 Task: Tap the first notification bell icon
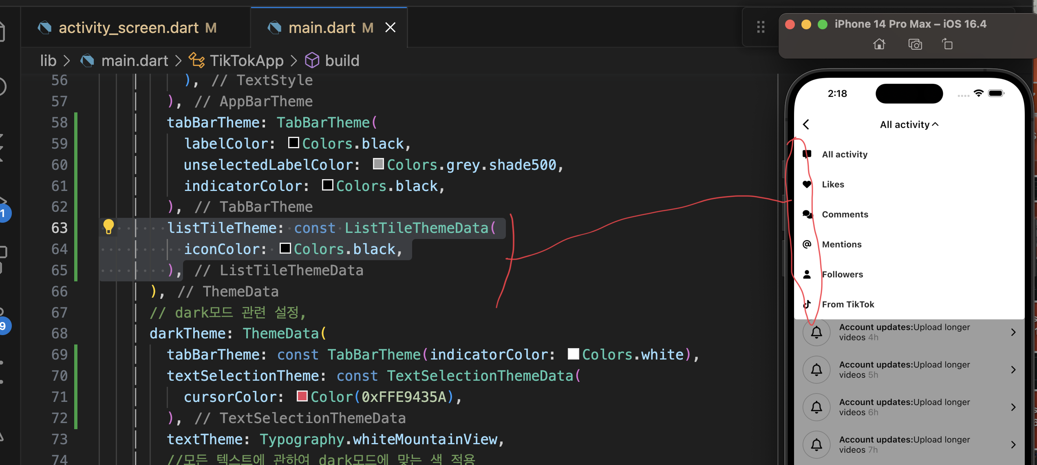pos(816,332)
